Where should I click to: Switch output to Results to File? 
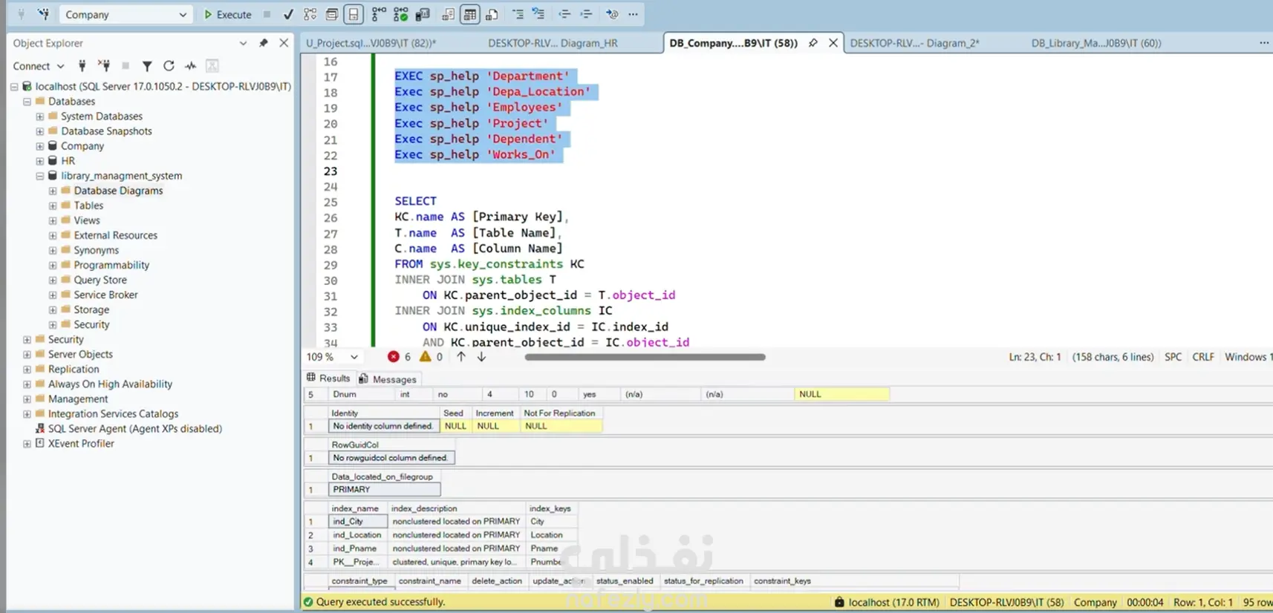pos(492,14)
